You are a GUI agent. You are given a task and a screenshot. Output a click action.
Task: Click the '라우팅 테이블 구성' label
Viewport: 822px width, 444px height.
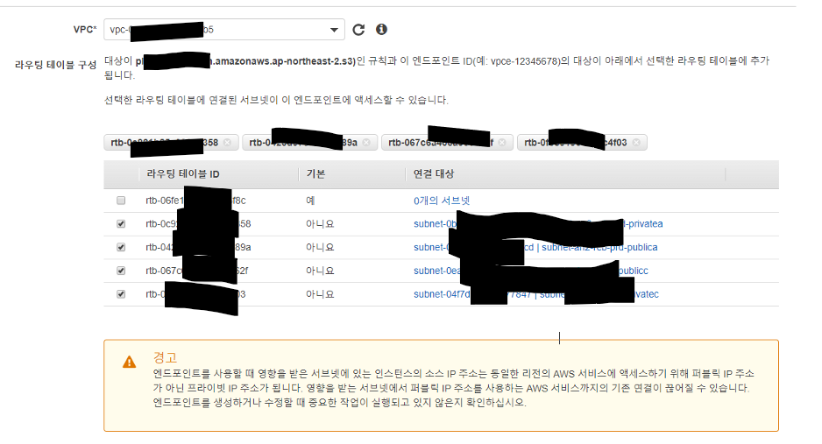click(55, 65)
